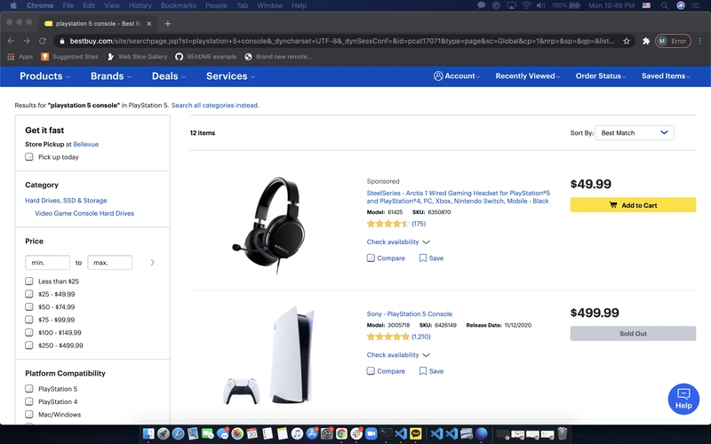Viewport: 711px width, 444px height.
Task: Tick the $50 - $74.99 price filter
Action: (29, 306)
